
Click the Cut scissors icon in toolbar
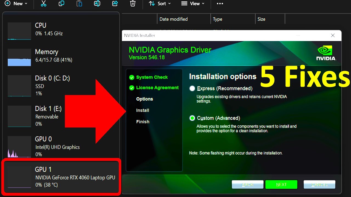pyautogui.click(x=43, y=4)
